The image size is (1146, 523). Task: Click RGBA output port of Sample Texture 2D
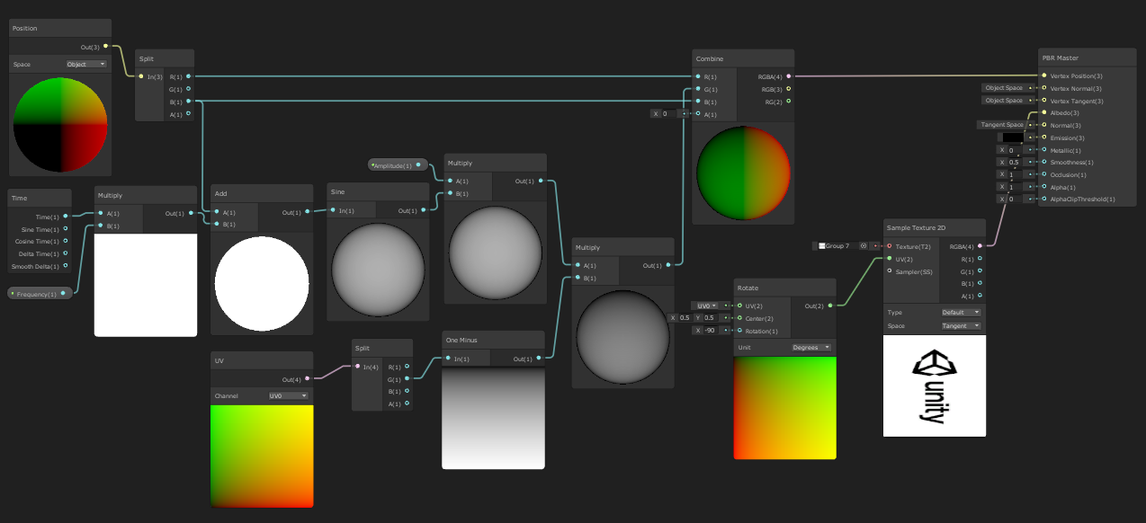(x=980, y=245)
